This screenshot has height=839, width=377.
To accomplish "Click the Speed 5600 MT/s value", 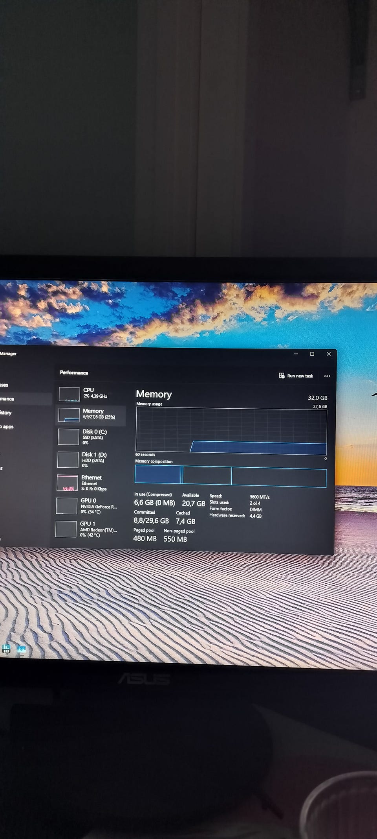I will (x=260, y=497).
